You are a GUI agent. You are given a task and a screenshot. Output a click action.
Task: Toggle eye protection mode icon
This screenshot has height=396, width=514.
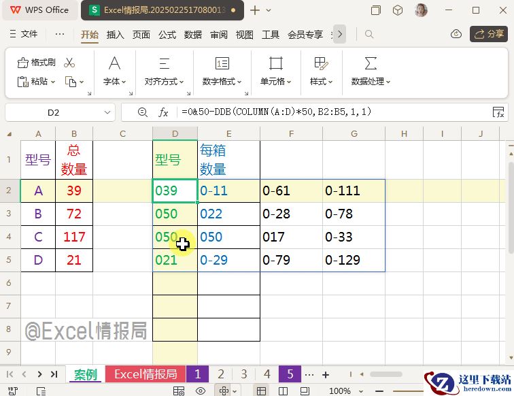pos(201,391)
